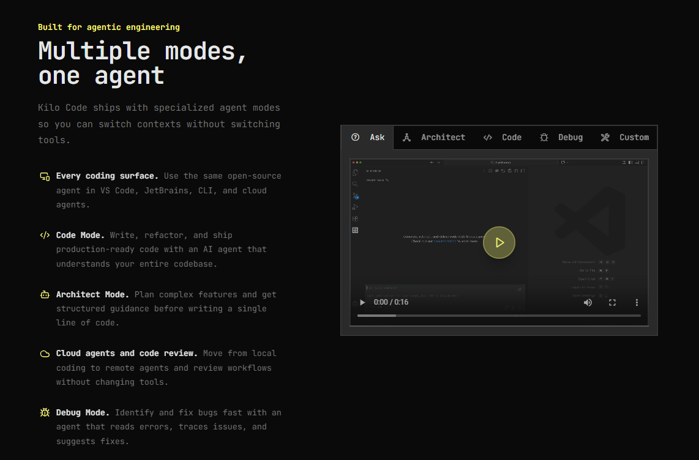This screenshot has height=460, width=699.
Task: Open the Architect mode tab
Action: click(x=434, y=137)
